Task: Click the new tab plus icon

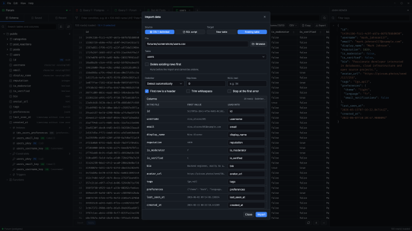Action: coord(197,10)
